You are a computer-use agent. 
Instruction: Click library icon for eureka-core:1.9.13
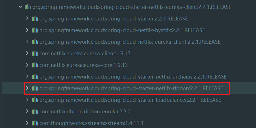[x=35, y=65]
